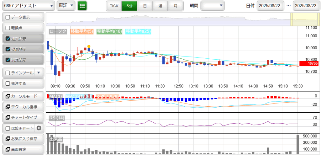Screen dimensions: 321x155
Task: Tick the 発注する checkbox
Action: pyautogui.click(x=8, y=83)
